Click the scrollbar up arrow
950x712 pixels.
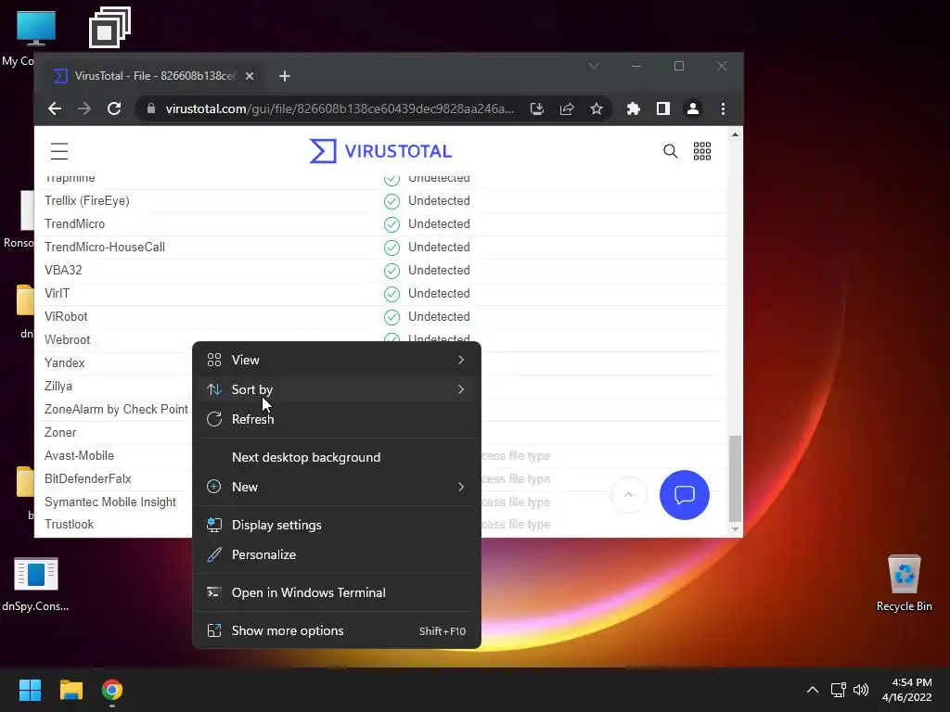click(735, 134)
